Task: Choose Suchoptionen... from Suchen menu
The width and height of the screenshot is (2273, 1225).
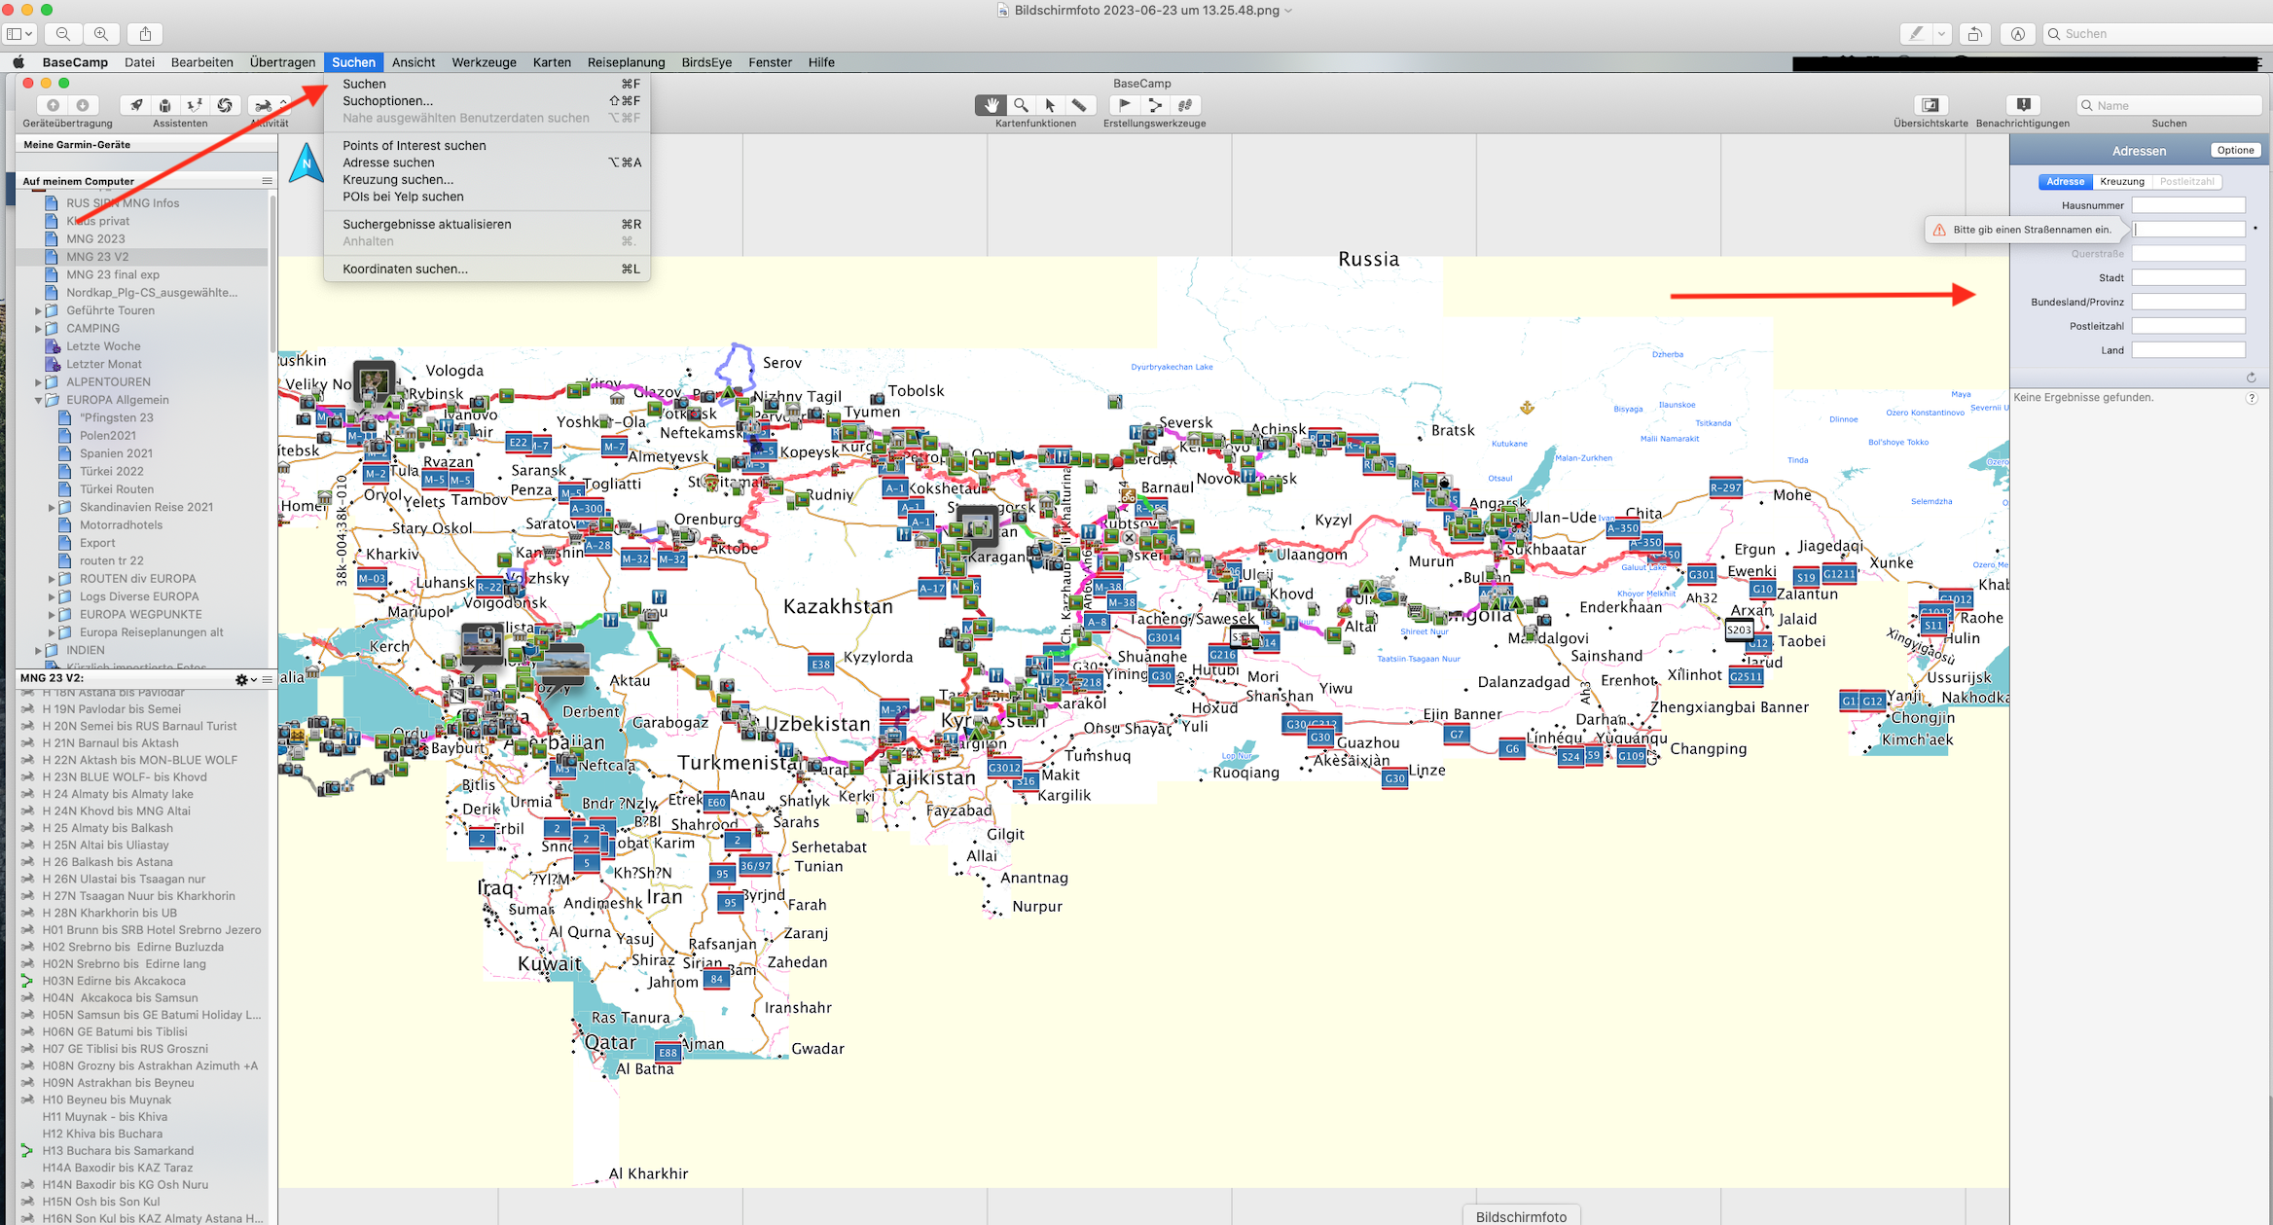Action: point(487,101)
